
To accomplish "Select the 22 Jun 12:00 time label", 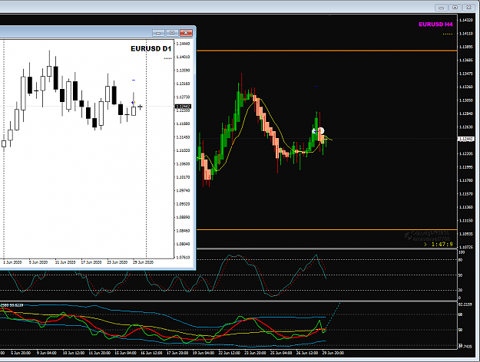I will 230,353.
